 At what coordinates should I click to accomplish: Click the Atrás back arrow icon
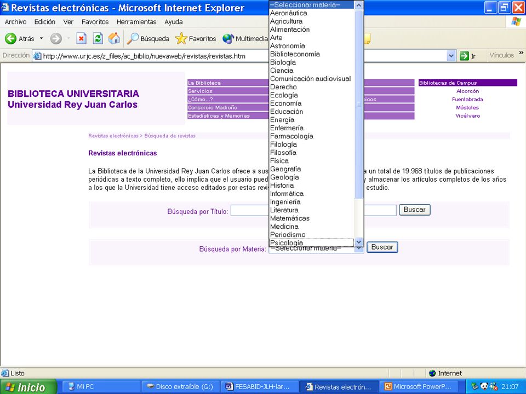[x=10, y=38]
